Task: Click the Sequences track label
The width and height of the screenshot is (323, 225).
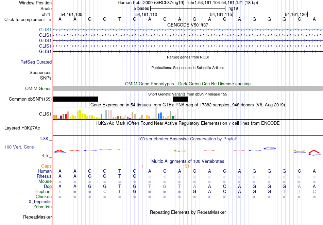Action: 40,72
